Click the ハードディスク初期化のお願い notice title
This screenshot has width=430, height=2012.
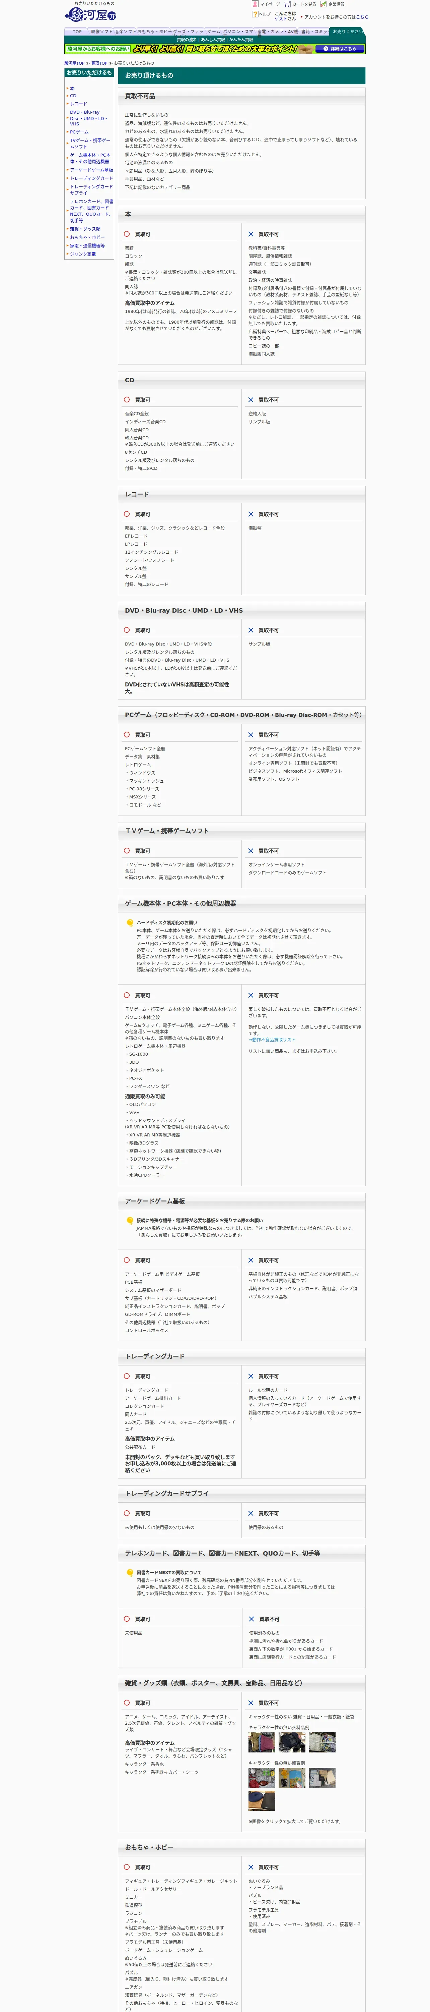(167, 923)
